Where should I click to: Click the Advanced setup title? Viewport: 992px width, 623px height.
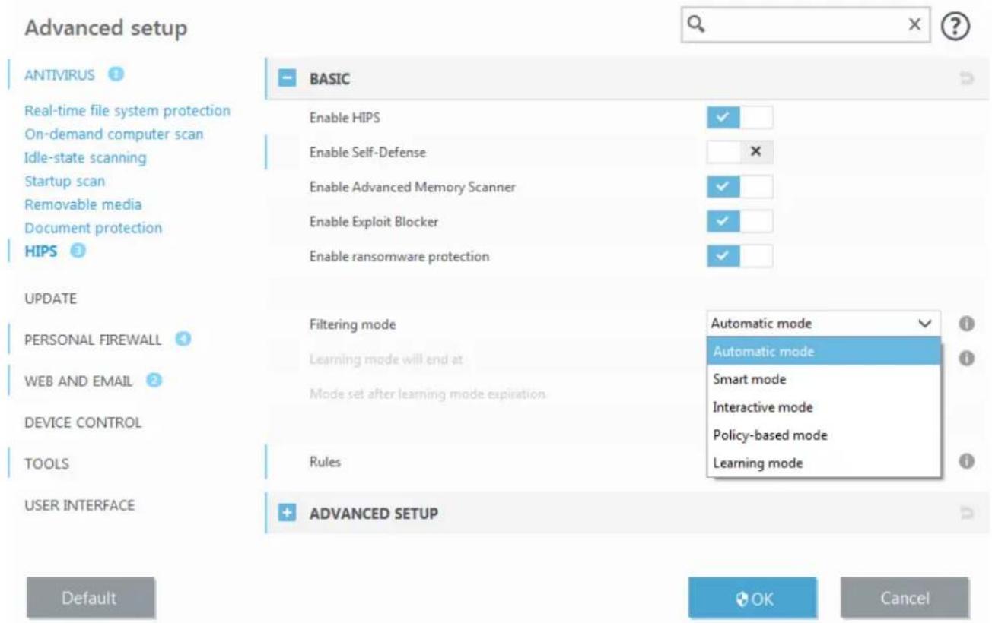(106, 30)
